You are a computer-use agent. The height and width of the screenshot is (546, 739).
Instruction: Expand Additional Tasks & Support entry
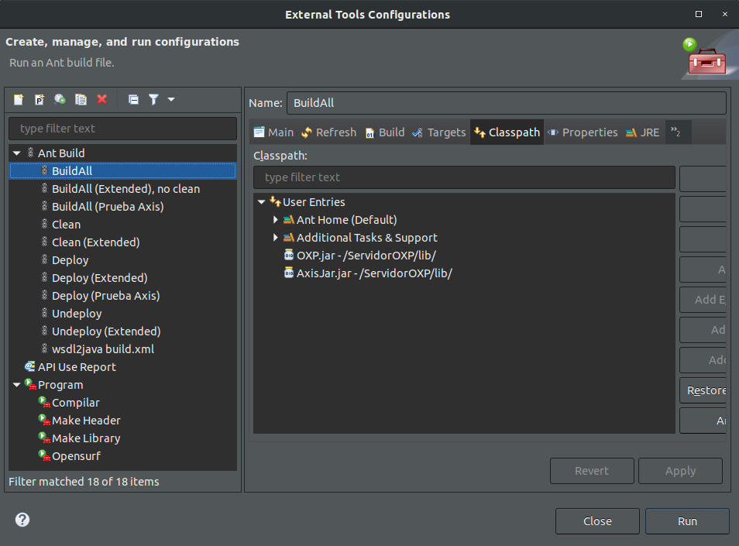coord(276,238)
